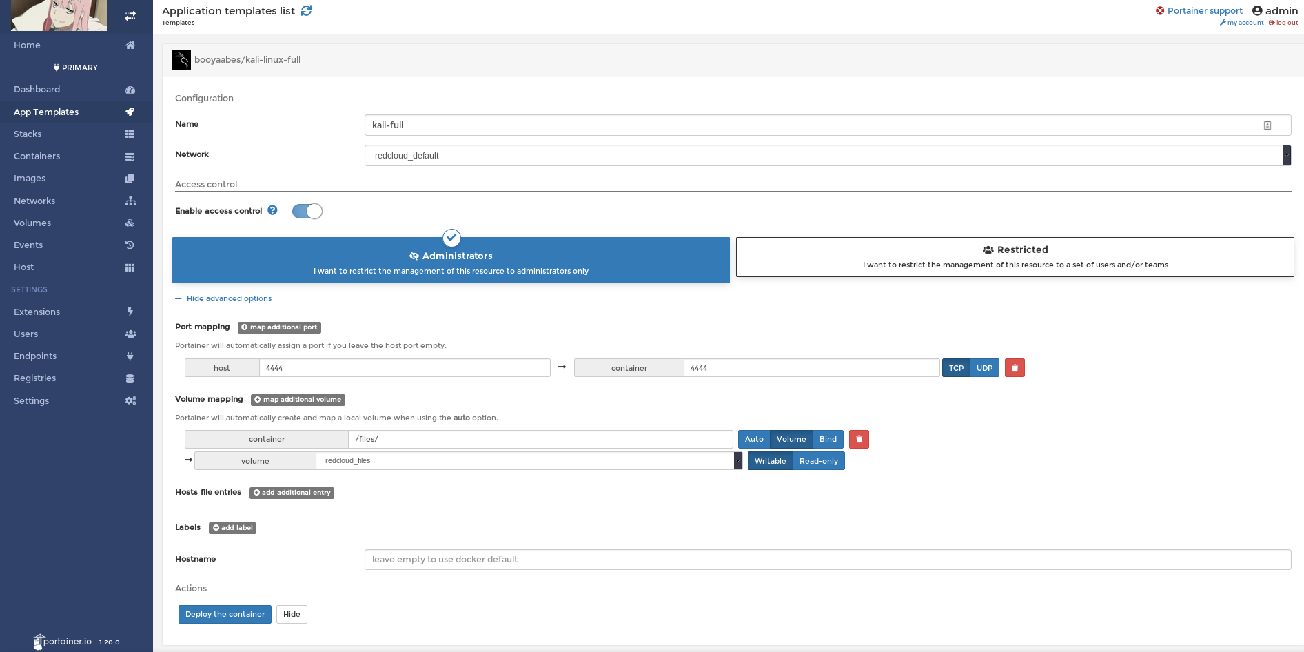This screenshot has width=1304, height=652.
Task: Click the autofill icon in the Name field
Action: (x=1267, y=125)
